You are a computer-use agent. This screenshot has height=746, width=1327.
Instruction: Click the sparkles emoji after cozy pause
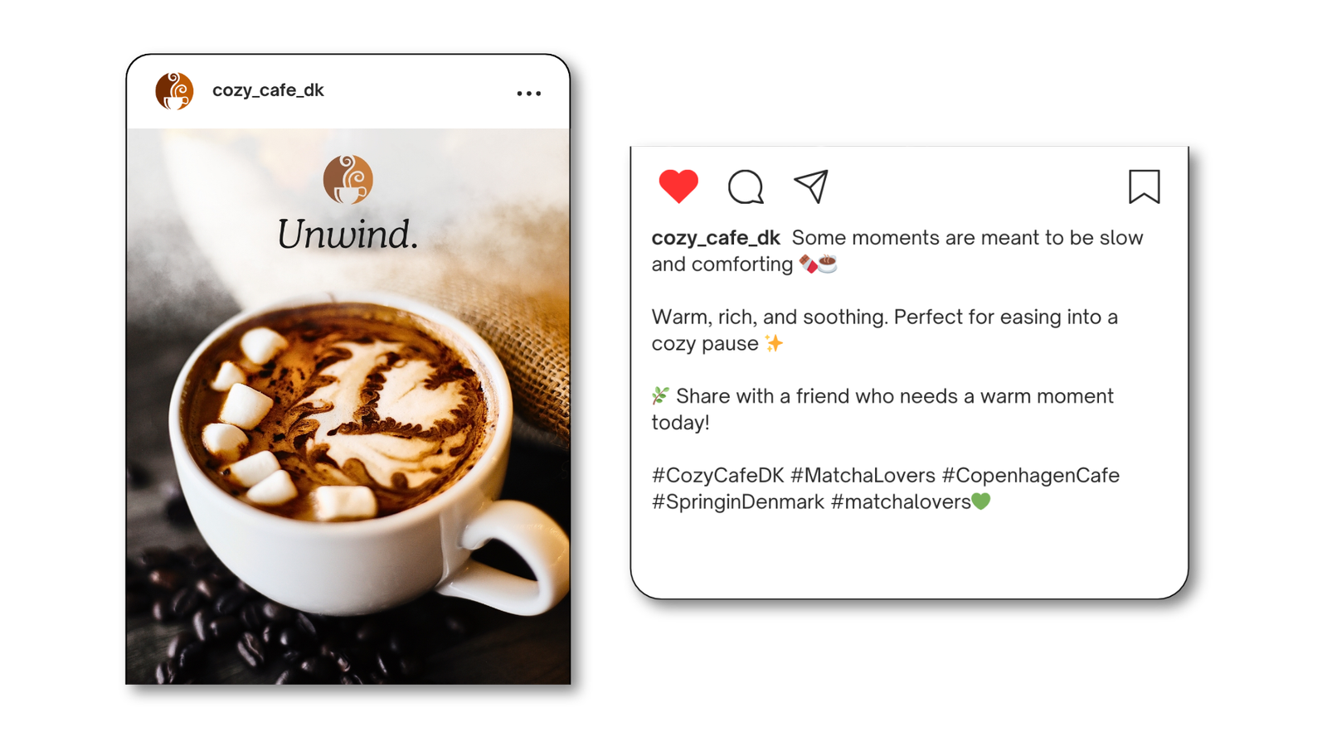(774, 343)
